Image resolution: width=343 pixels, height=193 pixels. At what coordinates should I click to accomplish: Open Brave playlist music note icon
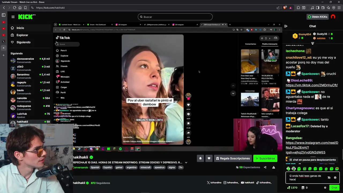point(312,8)
